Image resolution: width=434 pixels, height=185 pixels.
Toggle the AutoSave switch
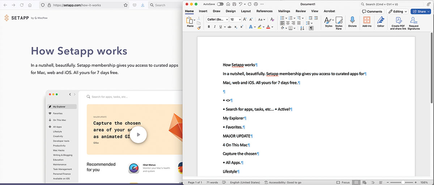(220, 4)
